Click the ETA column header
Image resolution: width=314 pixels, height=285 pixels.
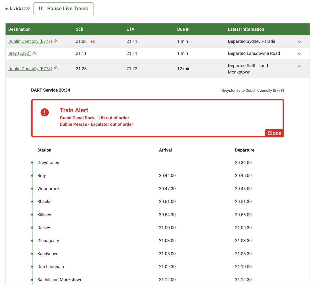(130, 29)
